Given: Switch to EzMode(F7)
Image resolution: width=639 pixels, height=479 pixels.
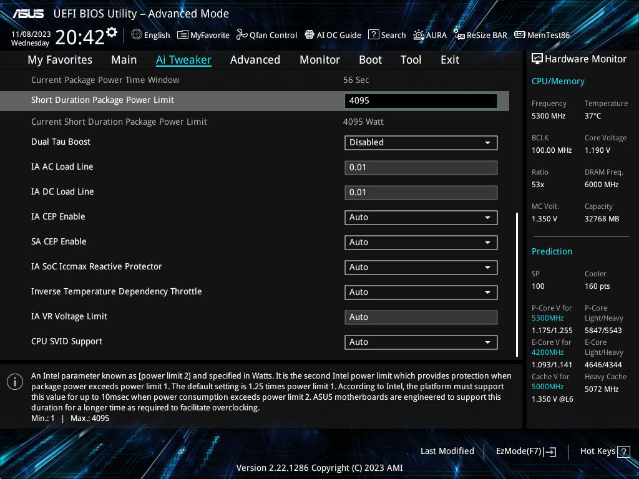Looking at the screenshot, I should click(x=525, y=452).
